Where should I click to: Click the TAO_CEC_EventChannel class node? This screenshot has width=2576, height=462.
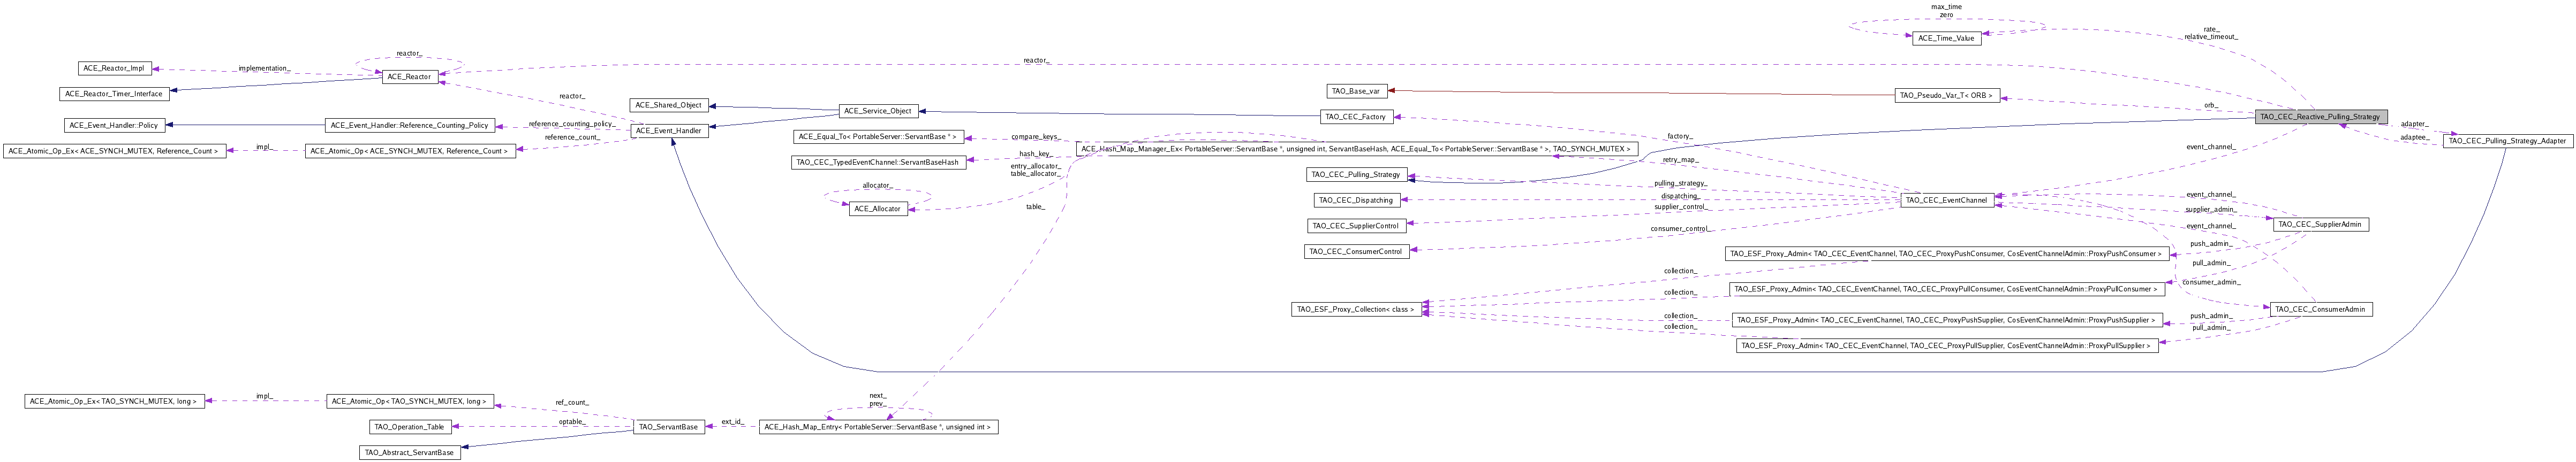[1946, 201]
